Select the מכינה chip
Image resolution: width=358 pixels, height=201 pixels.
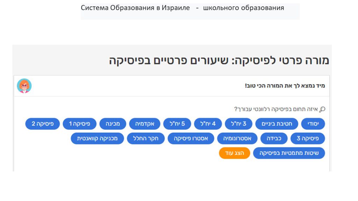(113, 124)
